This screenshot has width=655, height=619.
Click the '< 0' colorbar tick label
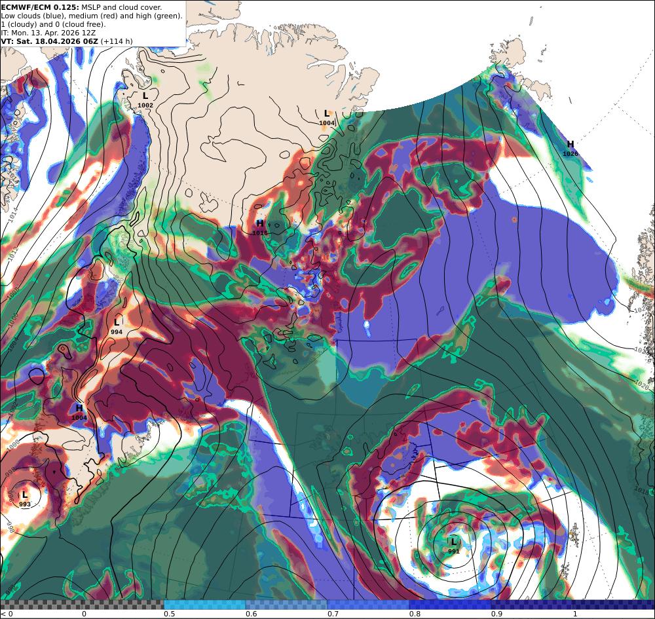(7, 614)
